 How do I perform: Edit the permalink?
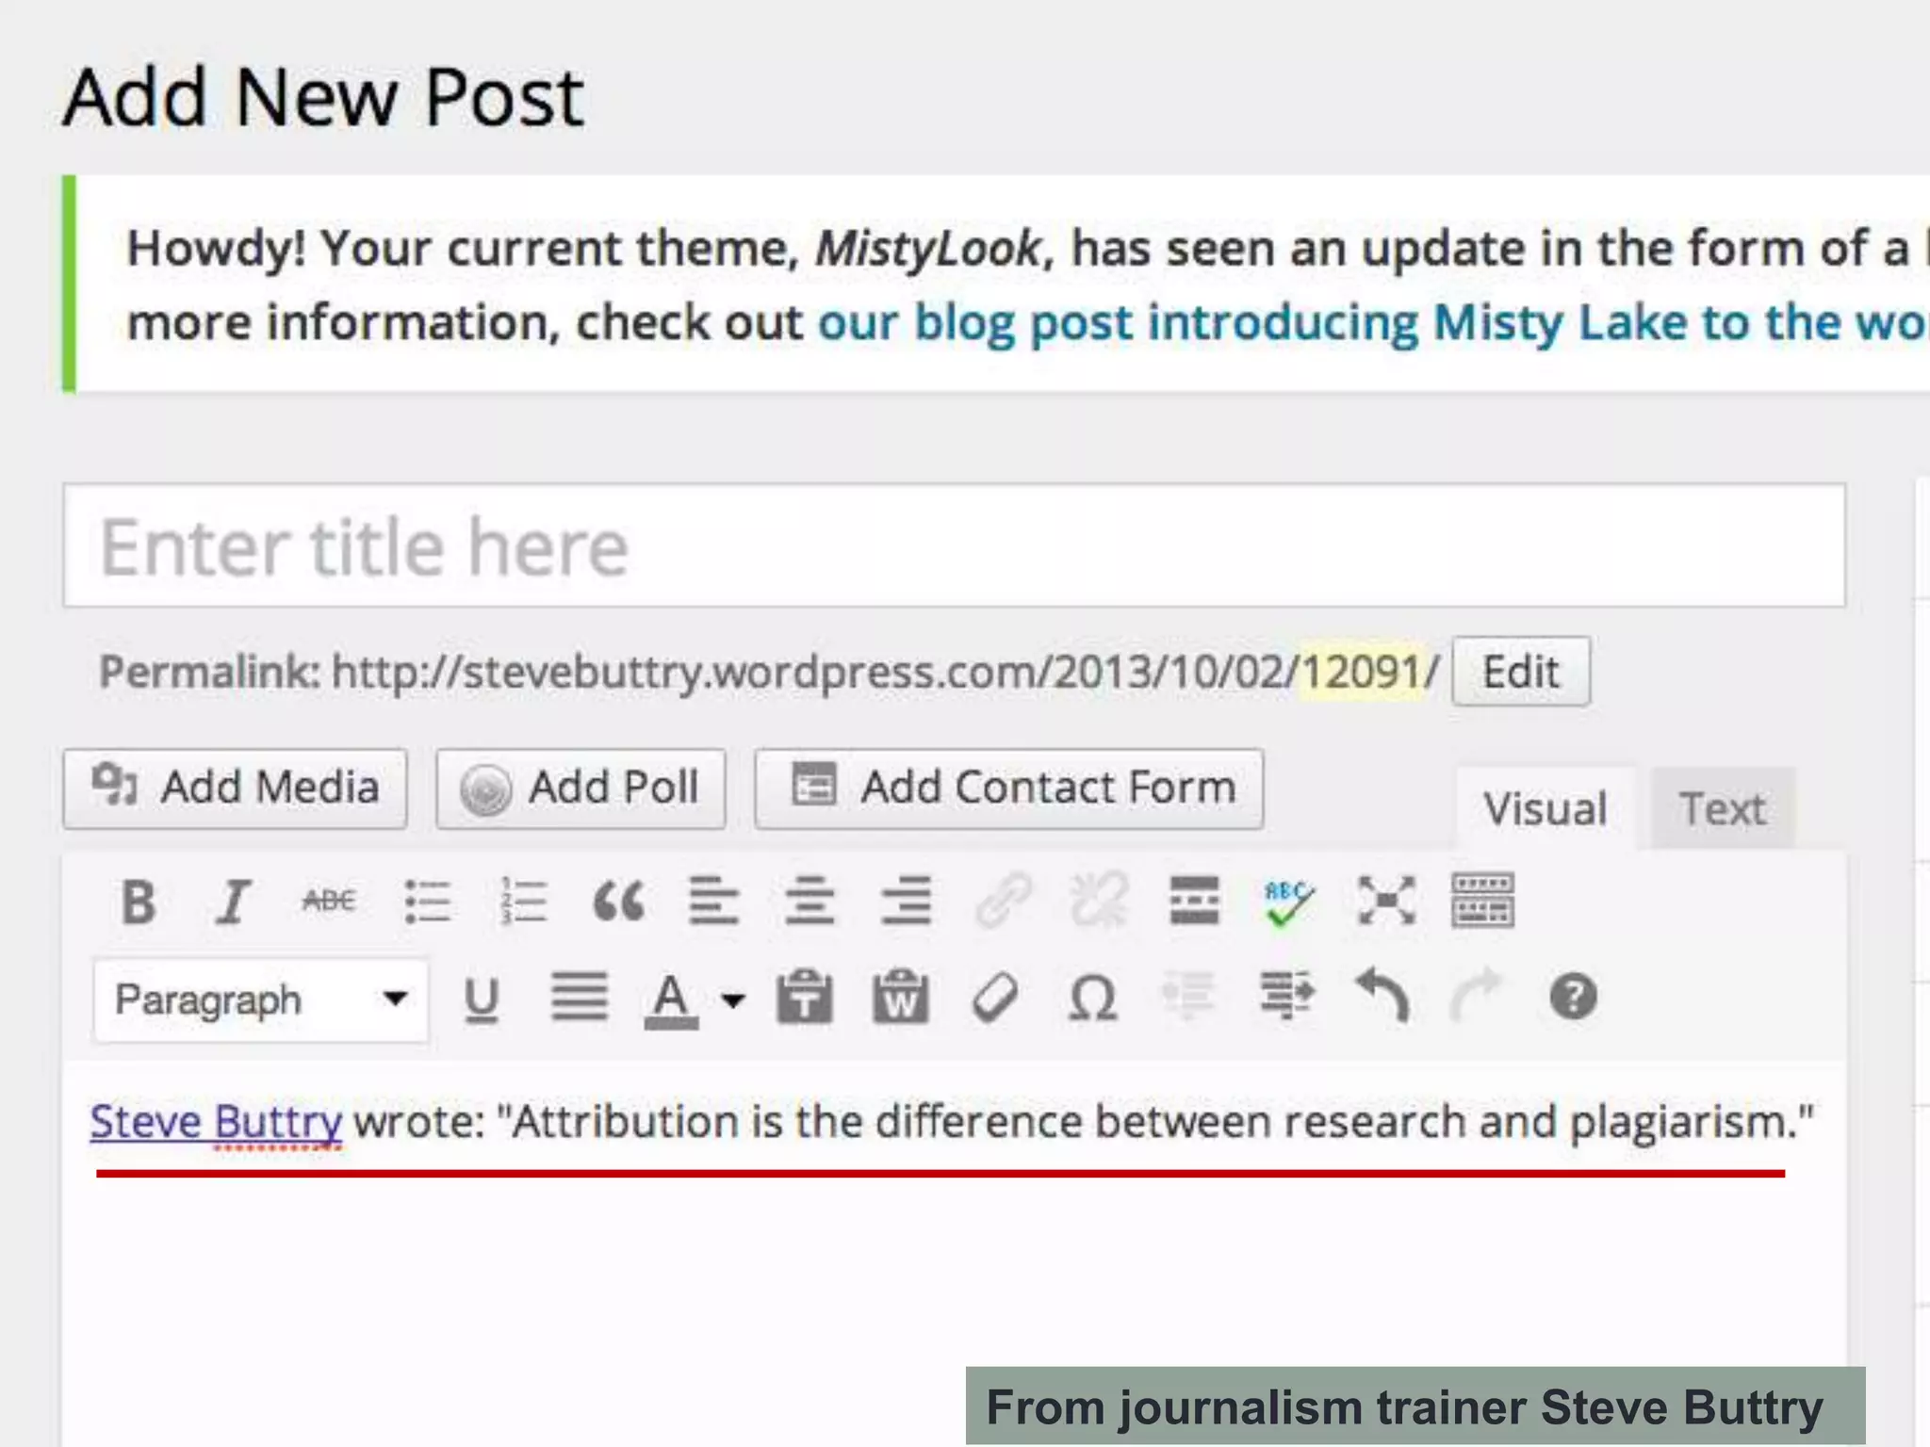point(1521,672)
